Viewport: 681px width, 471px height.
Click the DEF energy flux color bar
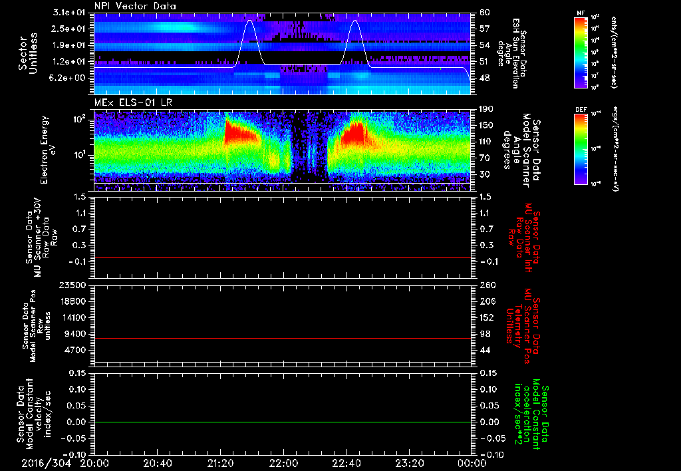point(581,148)
